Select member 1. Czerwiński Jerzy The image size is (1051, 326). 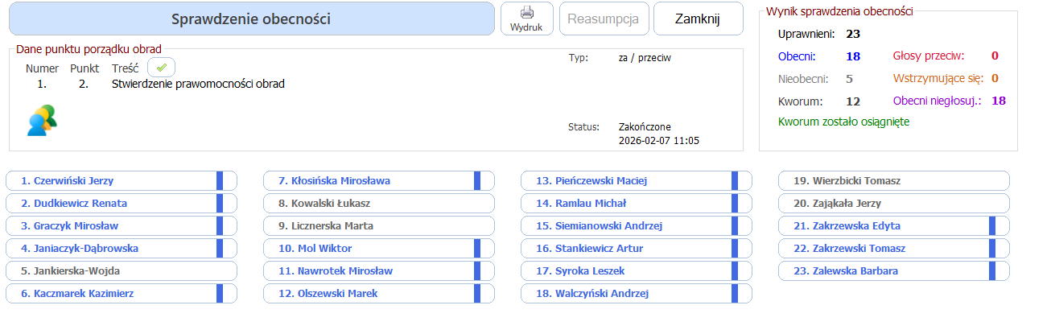click(113, 181)
